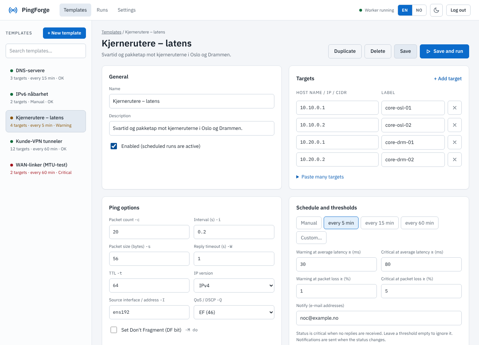This screenshot has height=345, width=479.
Task: Switch language to EN
Action: pyautogui.click(x=405, y=10)
